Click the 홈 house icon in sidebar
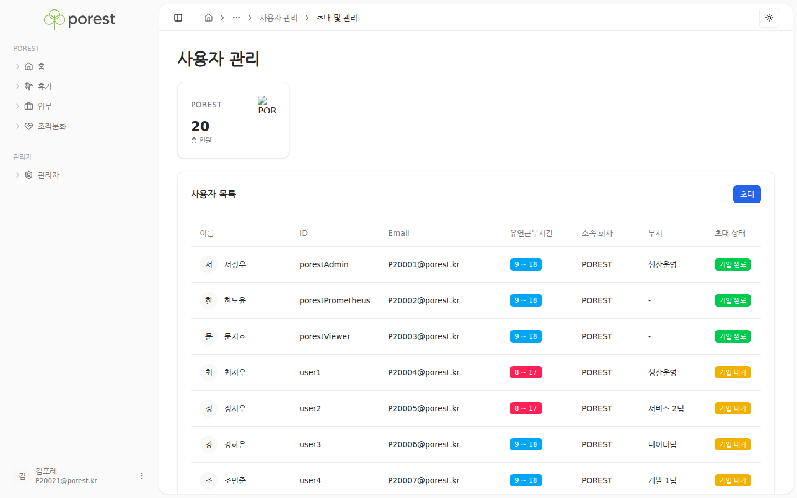The height and width of the screenshot is (498, 797). click(29, 66)
